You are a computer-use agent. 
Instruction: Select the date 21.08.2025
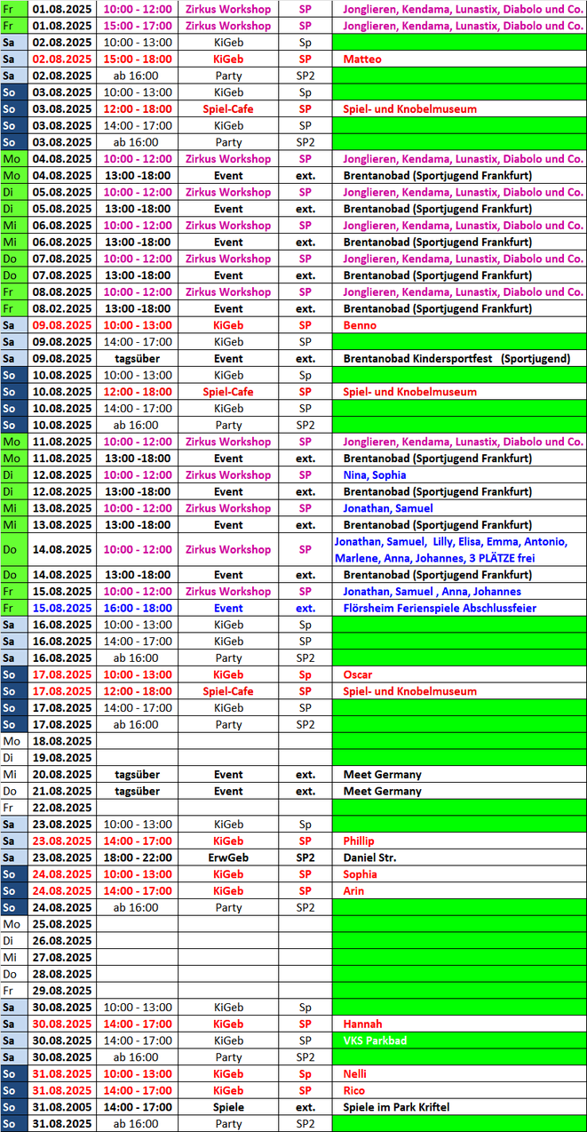(61, 791)
